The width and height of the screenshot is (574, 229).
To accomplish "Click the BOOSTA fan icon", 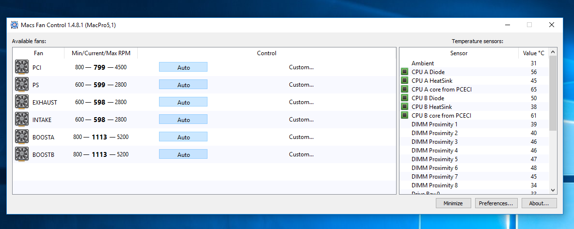I will pos(22,137).
